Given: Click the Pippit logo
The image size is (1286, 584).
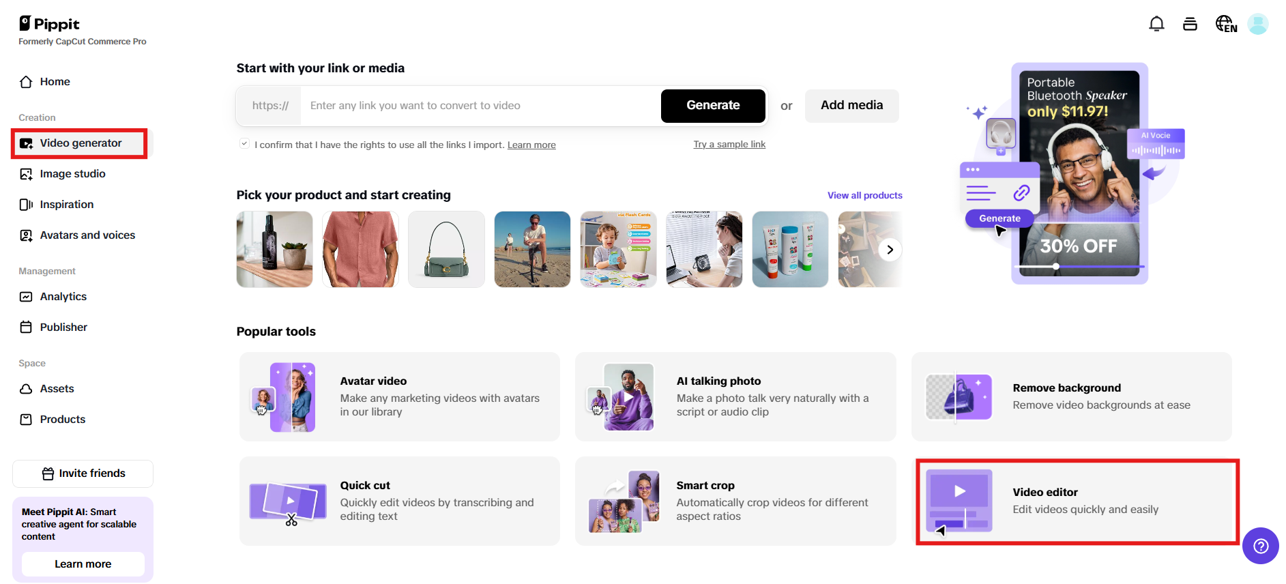Looking at the screenshot, I should [x=49, y=24].
